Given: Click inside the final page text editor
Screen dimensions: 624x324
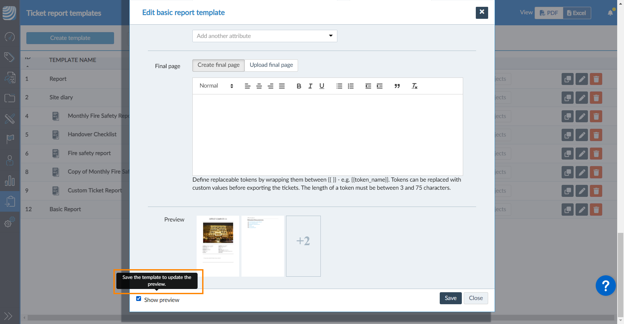Looking at the screenshot, I should [327, 135].
